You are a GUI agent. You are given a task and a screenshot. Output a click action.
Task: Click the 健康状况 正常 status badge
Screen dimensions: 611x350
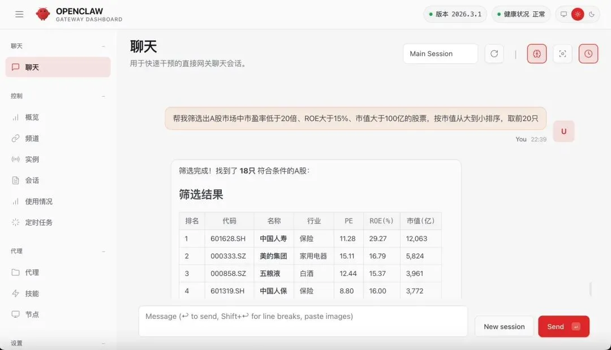pos(521,14)
